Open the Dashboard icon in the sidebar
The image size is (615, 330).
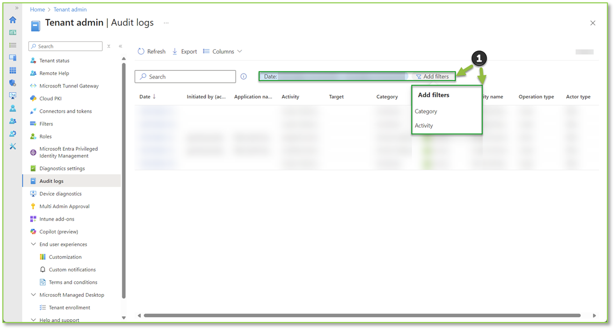13,32
